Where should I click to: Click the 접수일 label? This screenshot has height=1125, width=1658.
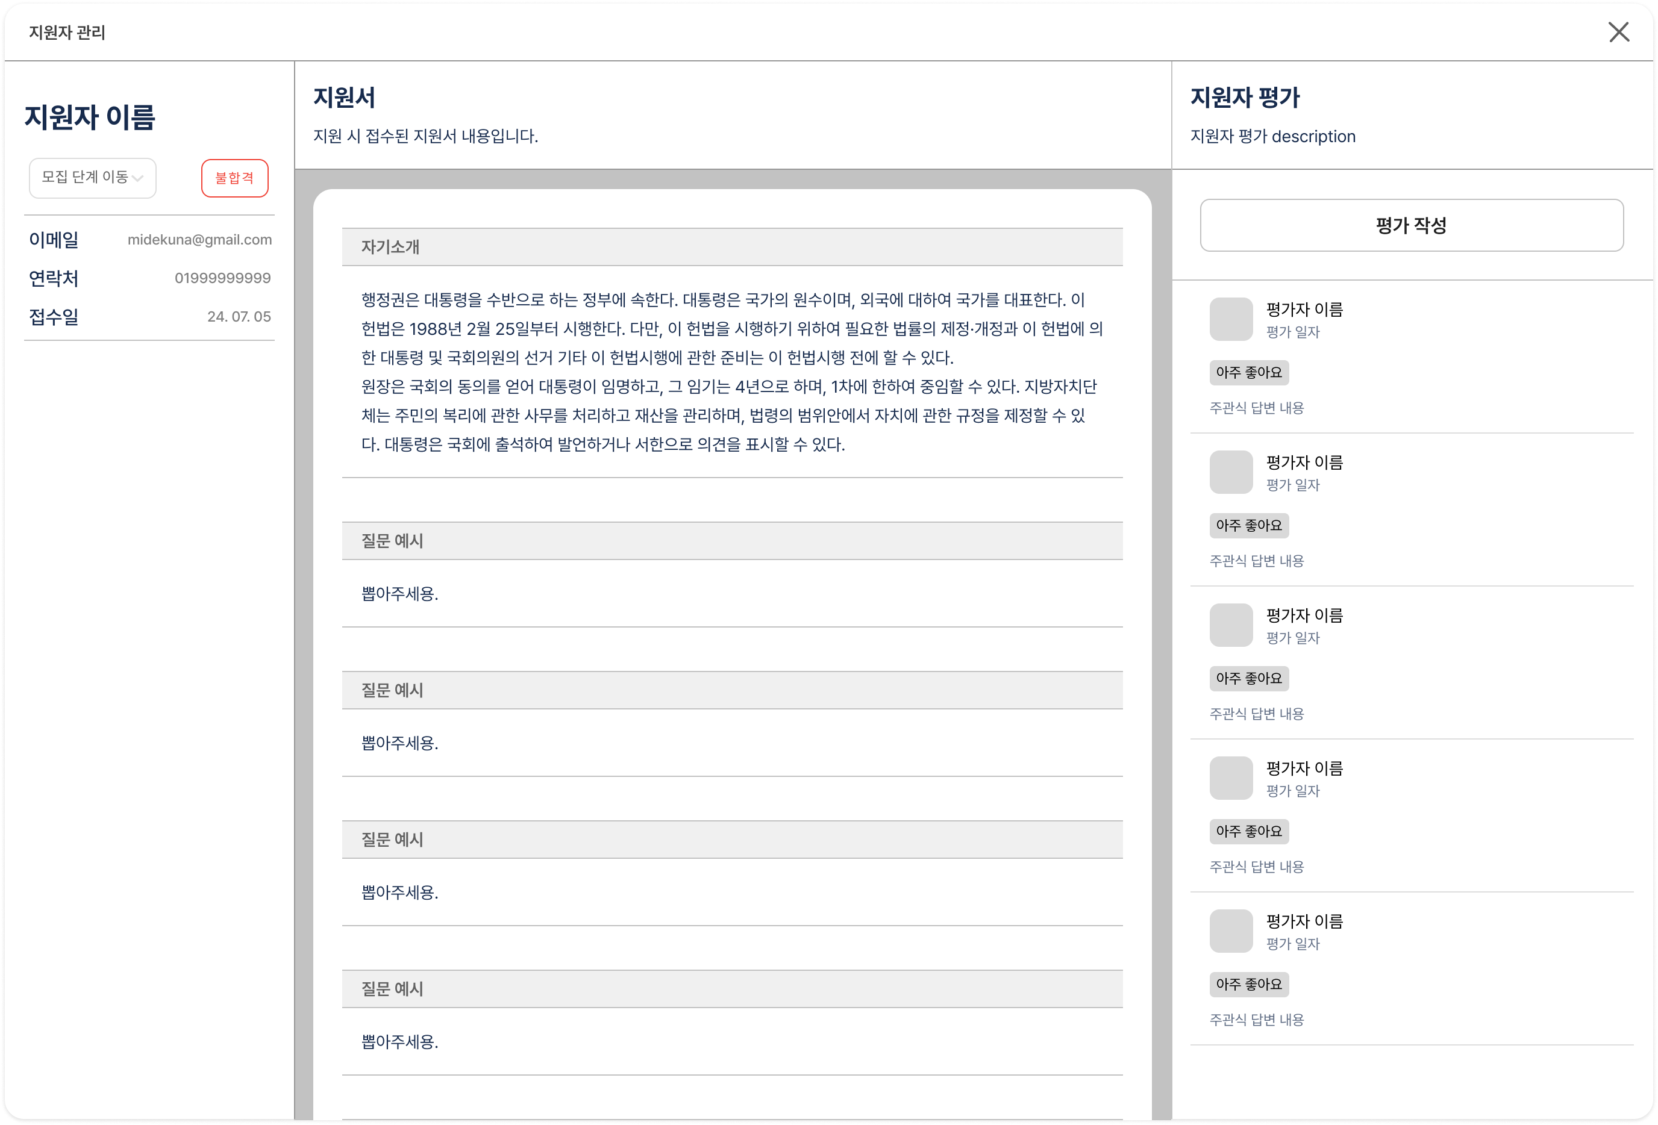tap(54, 317)
